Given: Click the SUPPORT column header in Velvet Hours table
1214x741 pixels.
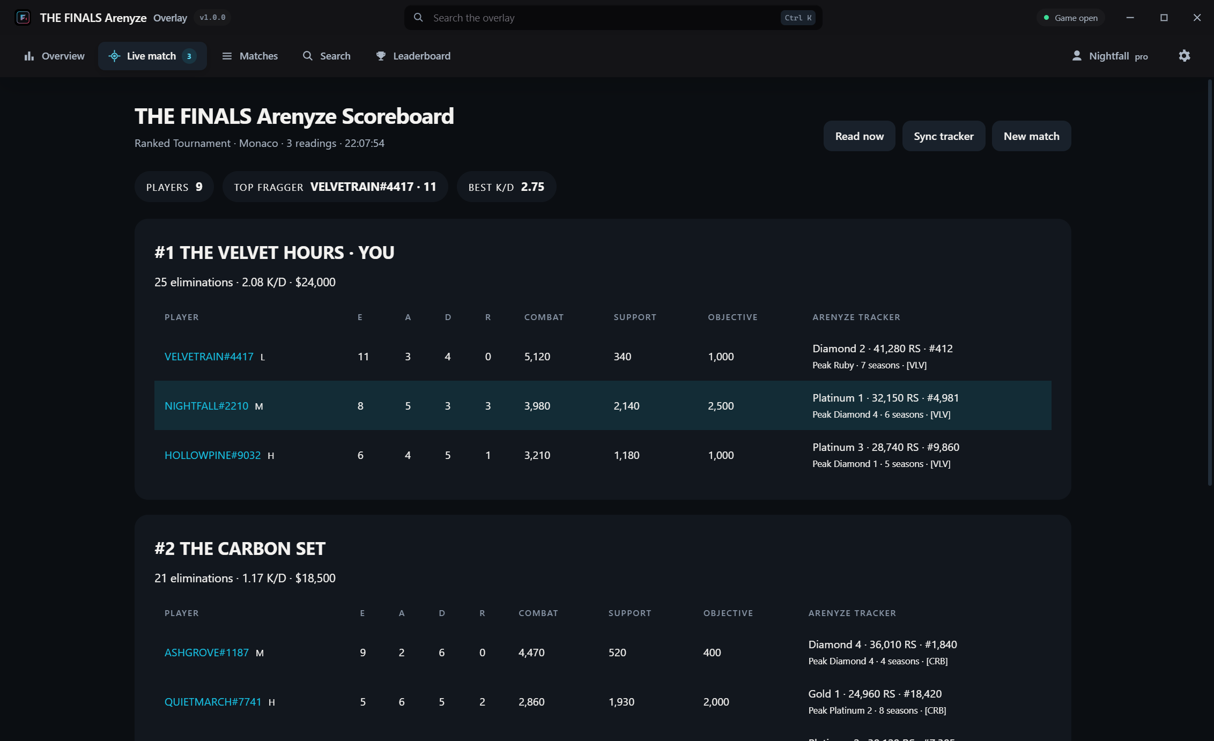Looking at the screenshot, I should pyautogui.click(x=635, y=317).
